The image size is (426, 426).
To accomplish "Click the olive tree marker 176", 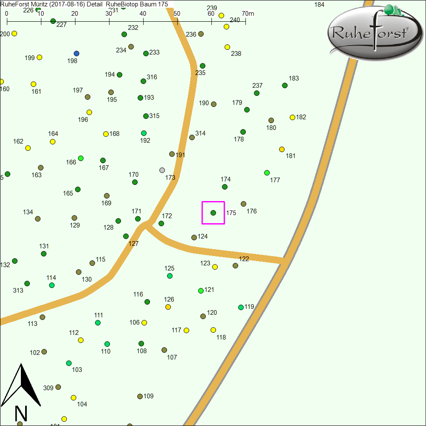I will (x=243, y=204).
